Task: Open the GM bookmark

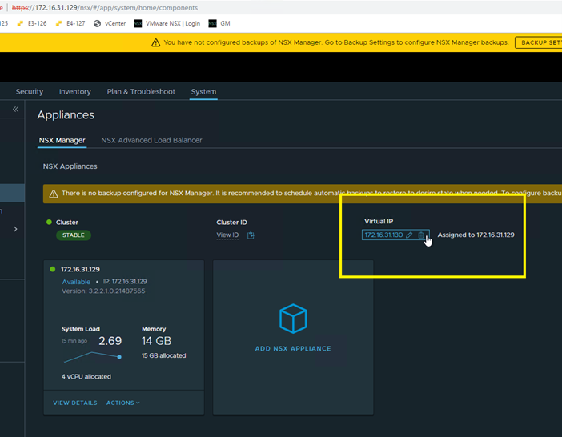Action: [x=219, y=23]
